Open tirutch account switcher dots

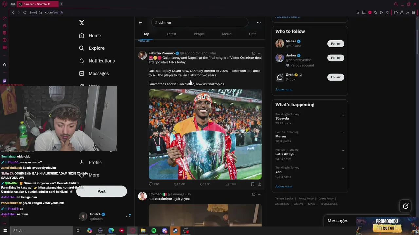[128, 216]
